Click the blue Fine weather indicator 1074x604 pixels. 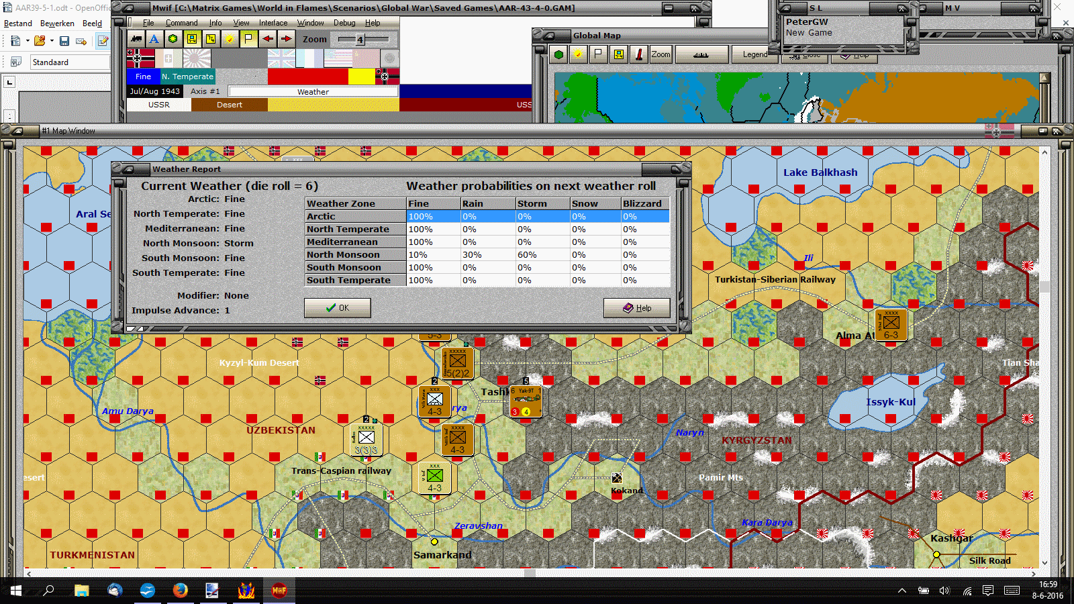143,77
